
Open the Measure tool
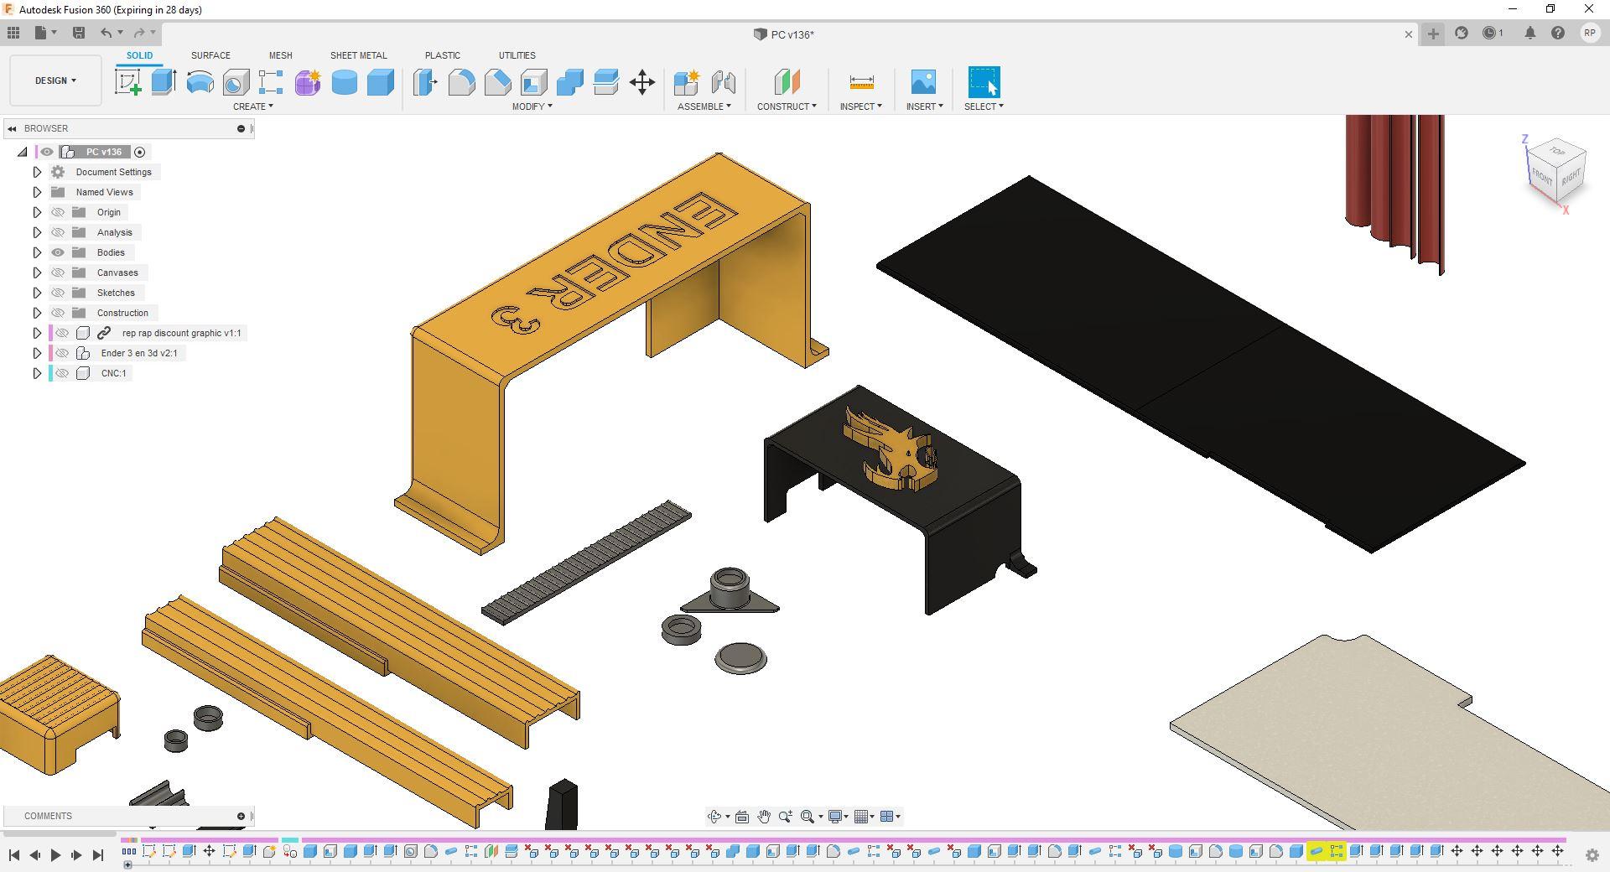tap(861, 82)
